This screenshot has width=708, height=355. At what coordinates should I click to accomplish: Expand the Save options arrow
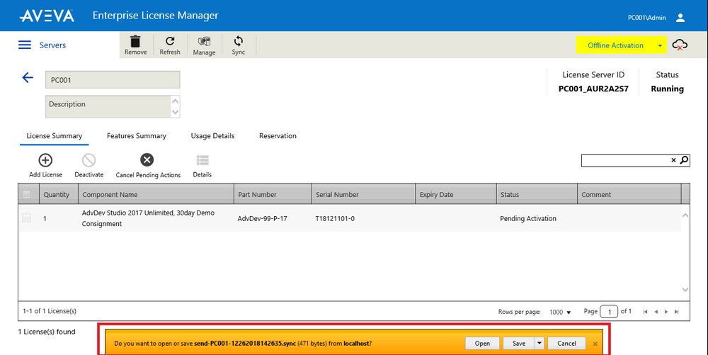(539, 343)
